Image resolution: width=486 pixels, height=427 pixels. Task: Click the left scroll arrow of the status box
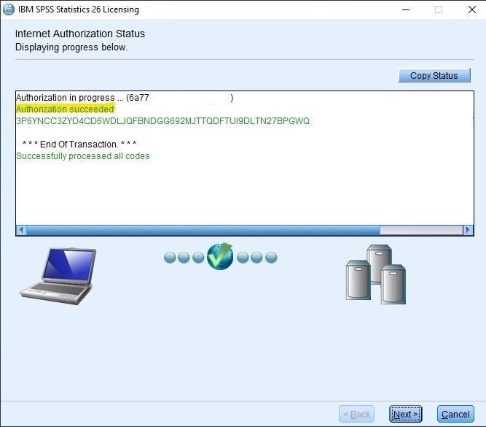(x=21, y=230)
